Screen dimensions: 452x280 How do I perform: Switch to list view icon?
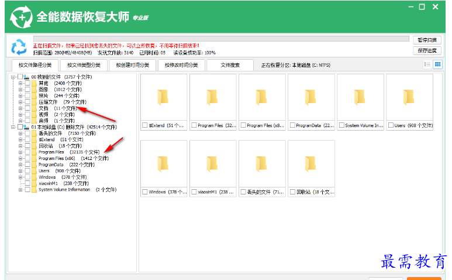(x=427, y=64)
